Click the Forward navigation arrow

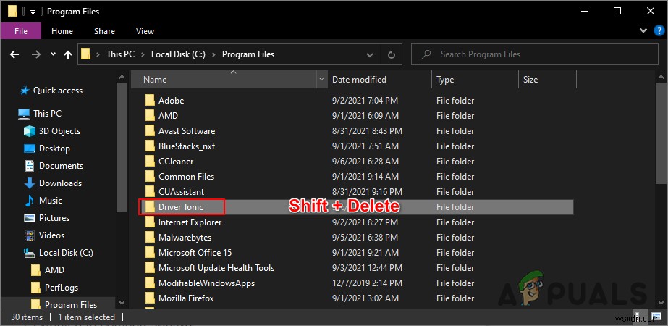pos(36,54)
